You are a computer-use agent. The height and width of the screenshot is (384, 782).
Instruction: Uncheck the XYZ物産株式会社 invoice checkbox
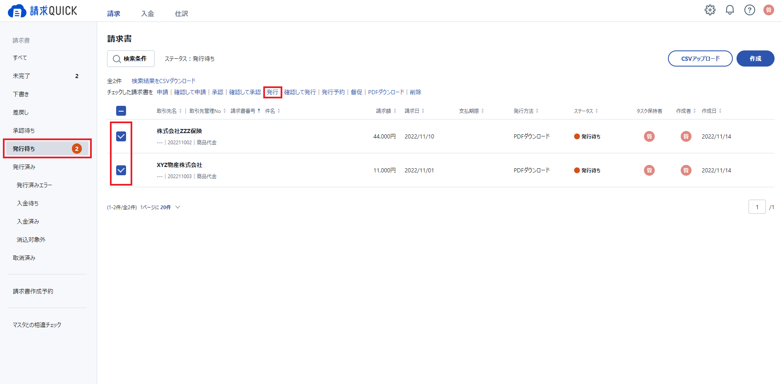pyautogui.click(x=121, y=170)
